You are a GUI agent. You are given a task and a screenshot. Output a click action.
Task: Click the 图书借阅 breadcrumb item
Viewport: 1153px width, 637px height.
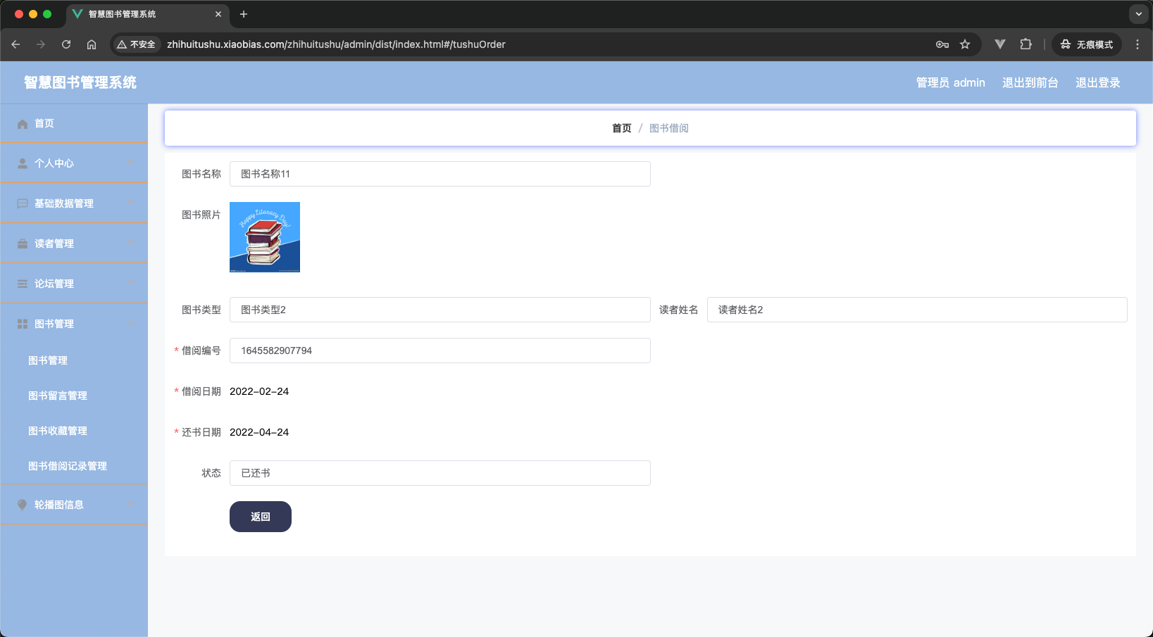(669, 128)
